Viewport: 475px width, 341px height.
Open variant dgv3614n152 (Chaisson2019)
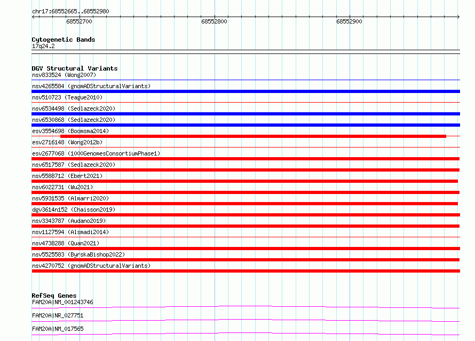point(74,210)
